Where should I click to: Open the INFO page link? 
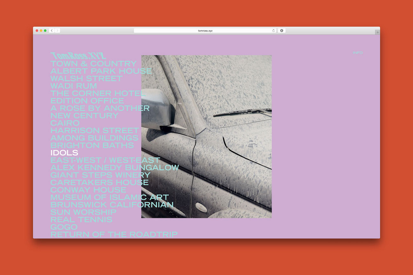pos(357,53)
